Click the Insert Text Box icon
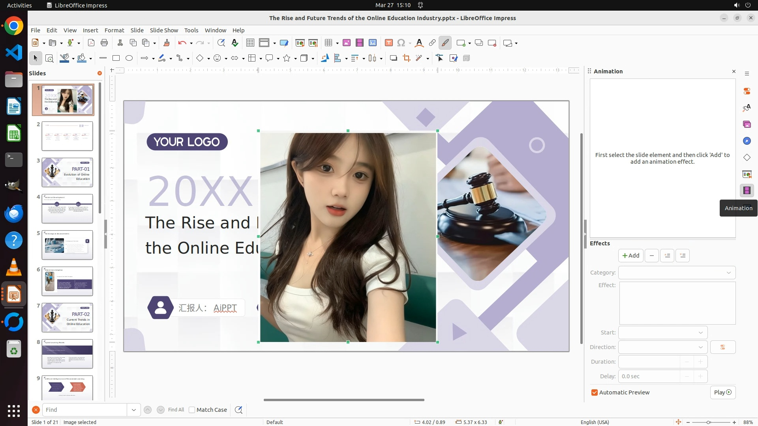The width and height of the screenshot is (758, 426). [x=388, y=43]
